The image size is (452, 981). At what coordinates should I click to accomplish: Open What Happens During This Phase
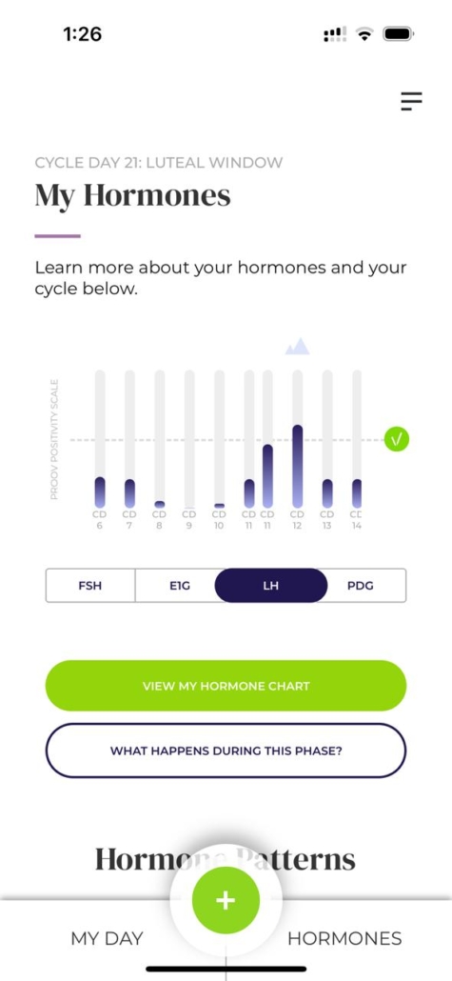click(226, 751)
